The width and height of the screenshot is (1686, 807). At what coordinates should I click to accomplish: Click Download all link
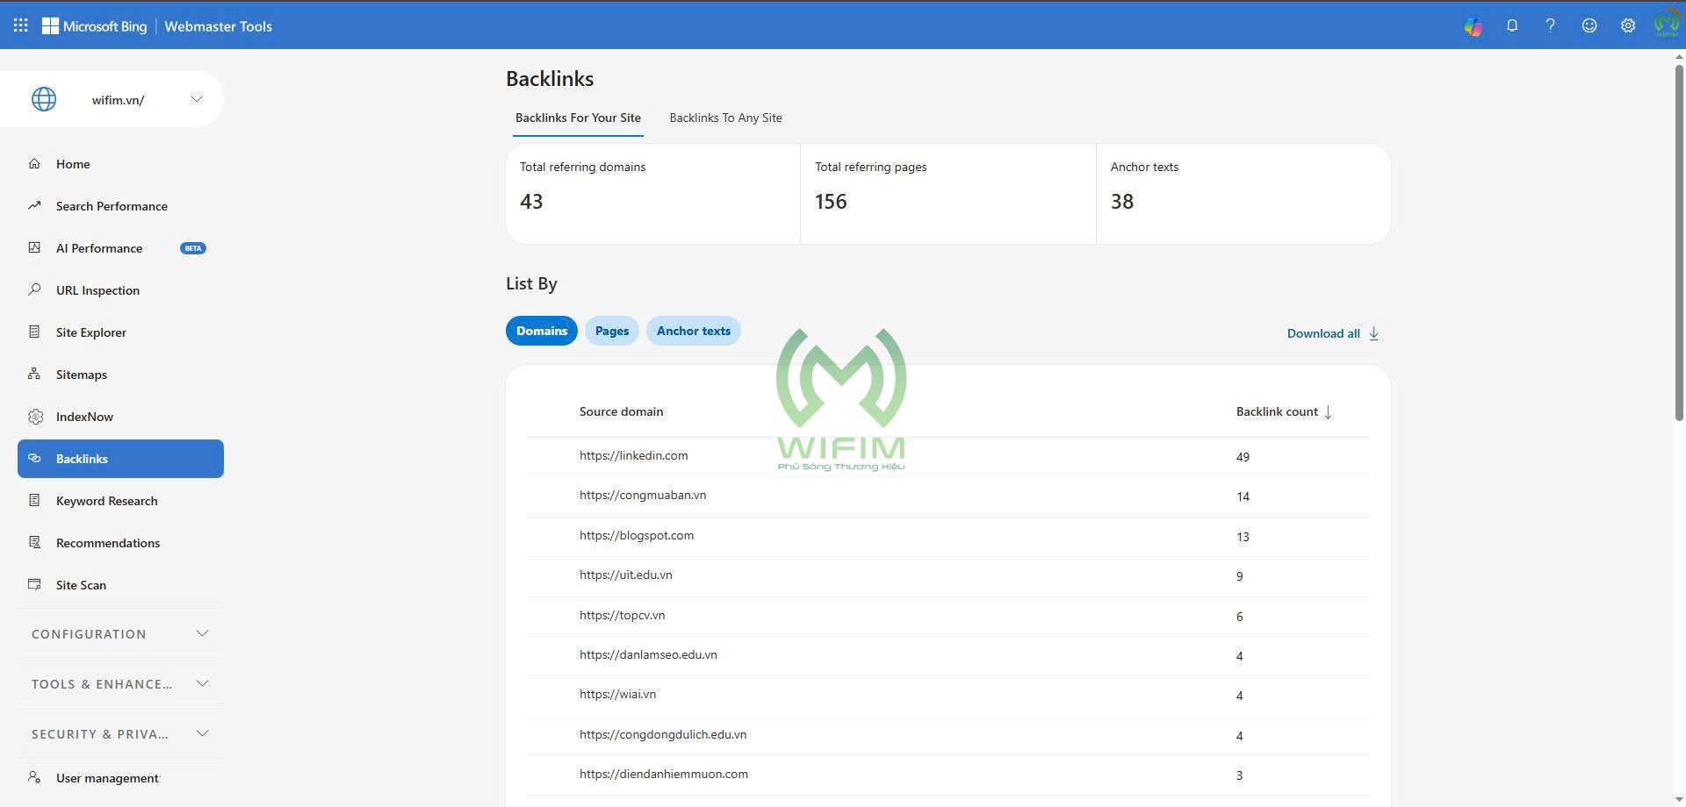click(x=1333, y=333)
